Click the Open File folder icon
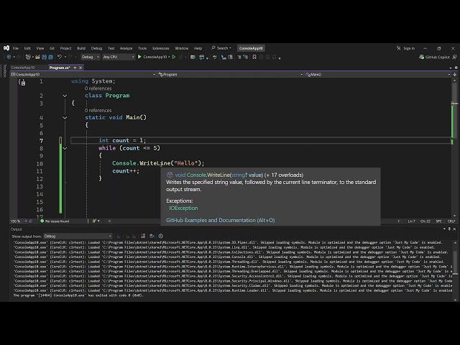 click(38, 57)
